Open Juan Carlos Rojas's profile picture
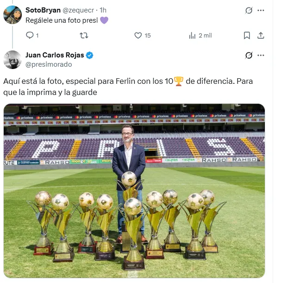The width and height of the screenshot is (281, 283). [x=12, y=60]
